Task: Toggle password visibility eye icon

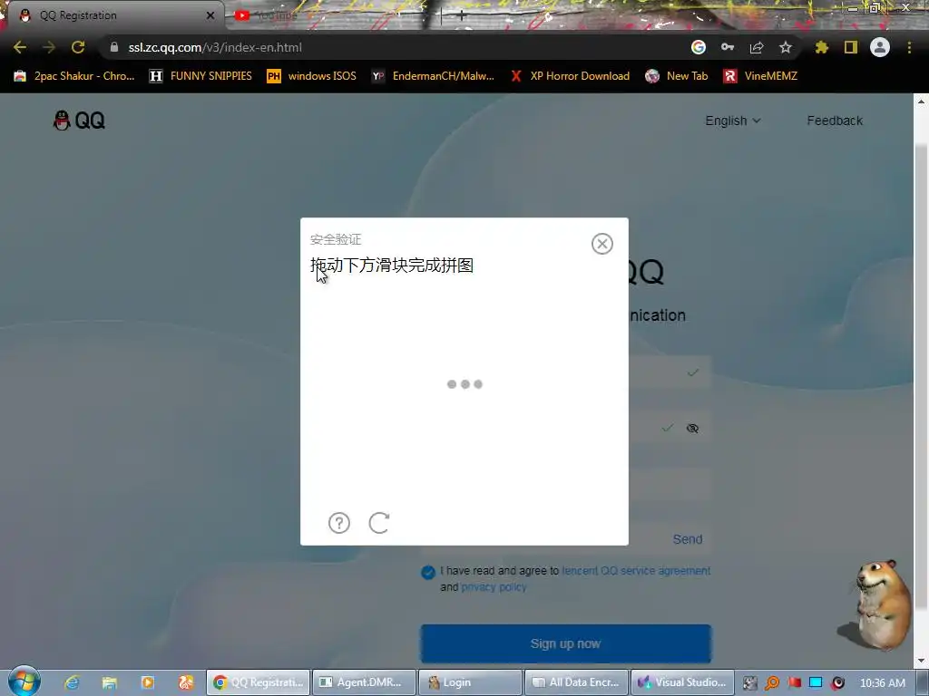Action: click(x=692, y=428)
